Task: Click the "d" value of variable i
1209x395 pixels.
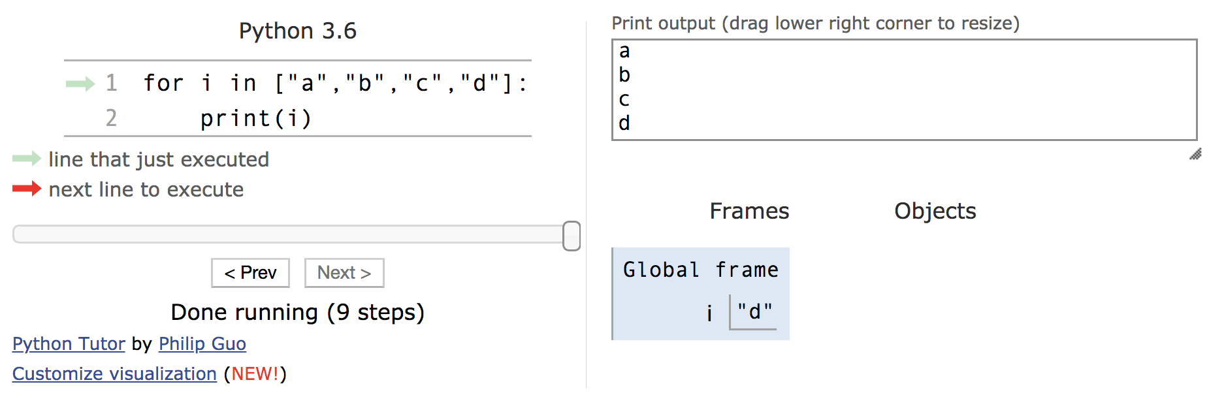Action: tap(754, 312)
